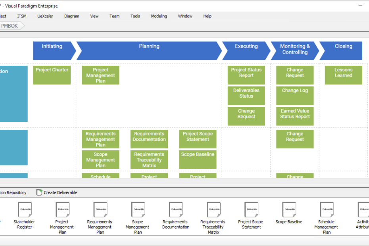Click the Lessons Learned cell under Closing

(343, 75)
